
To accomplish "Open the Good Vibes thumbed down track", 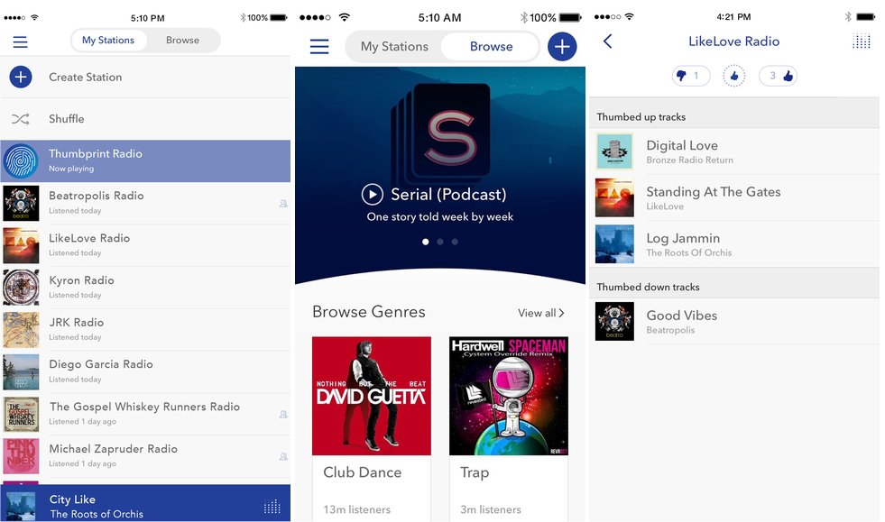I will [682, 321].
